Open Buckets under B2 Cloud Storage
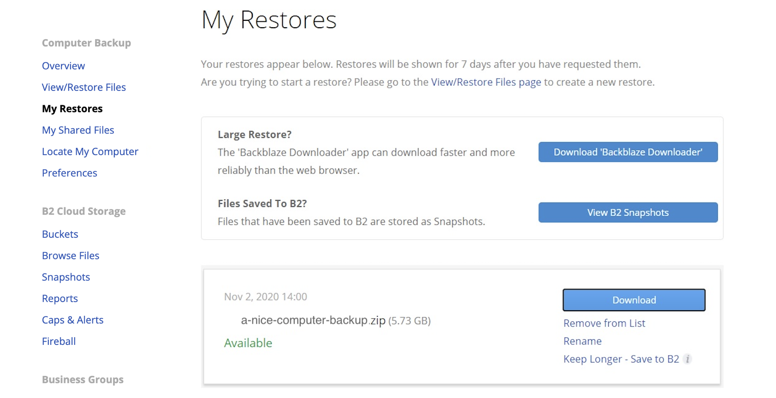 coord(60,234)
